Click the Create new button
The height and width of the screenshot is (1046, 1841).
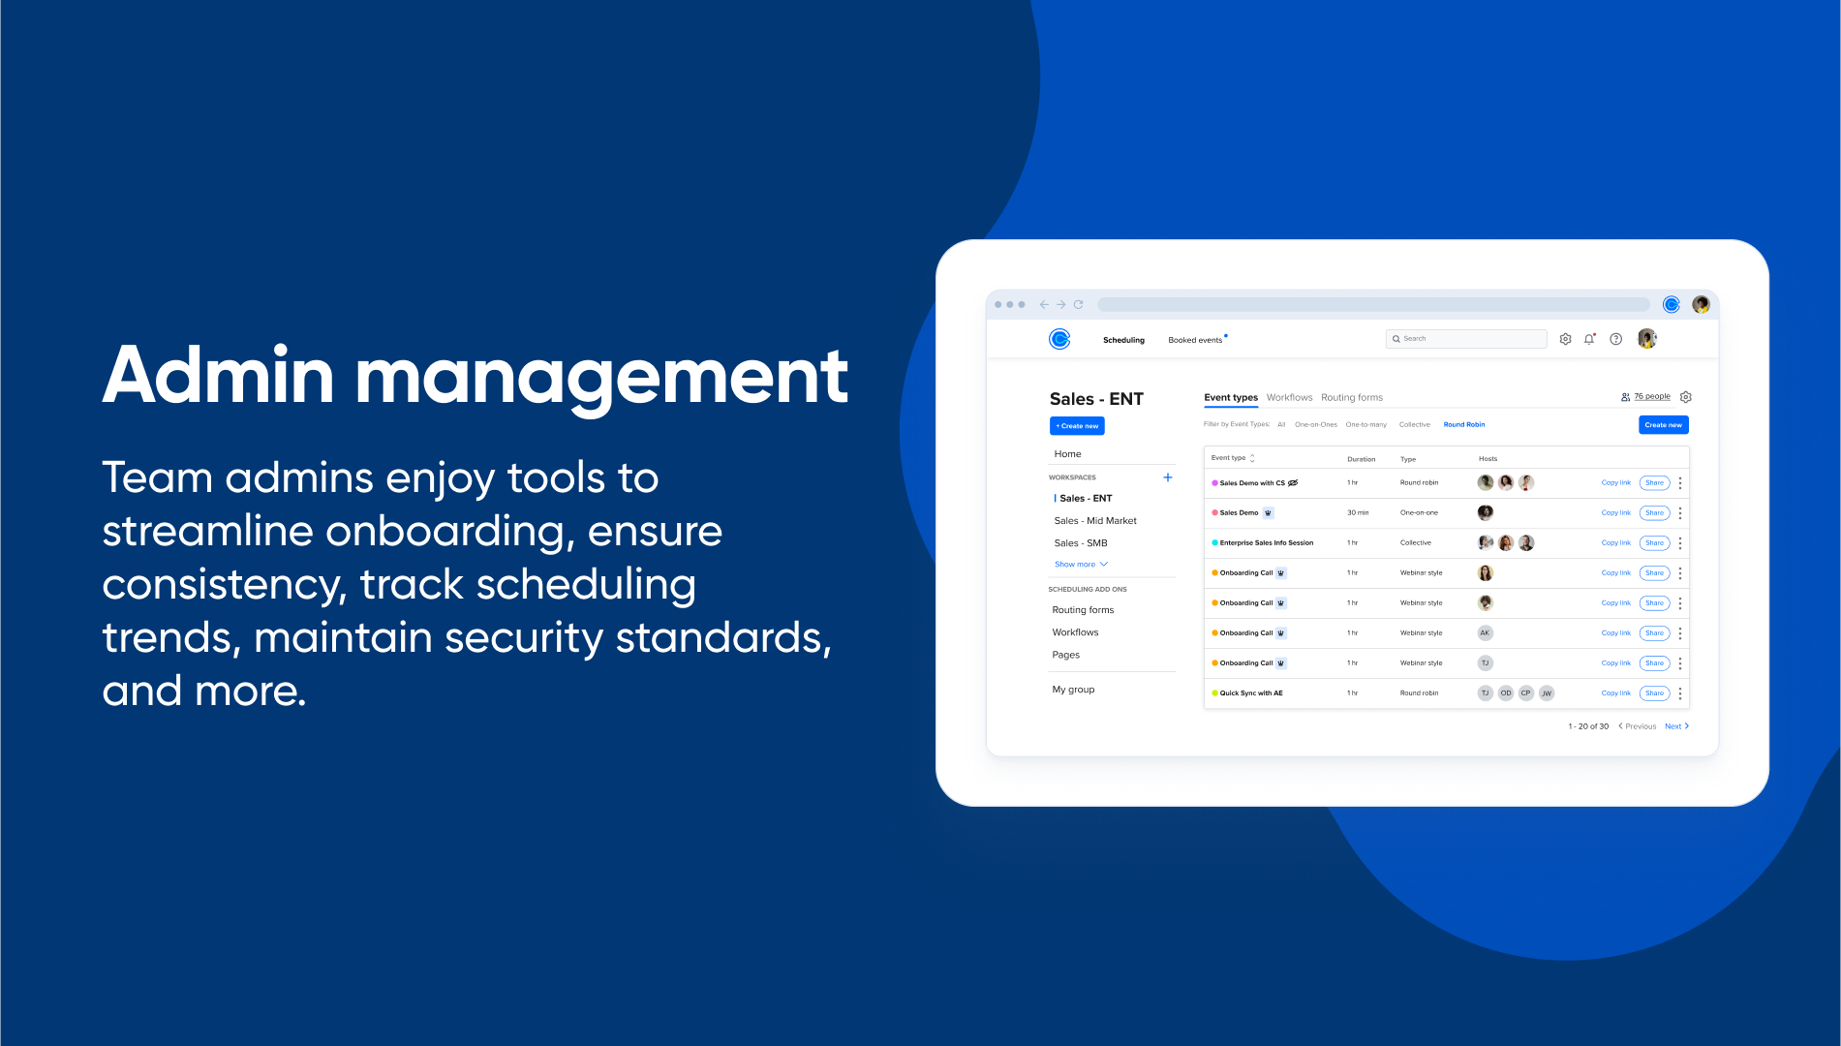[x=1663, y=424]
